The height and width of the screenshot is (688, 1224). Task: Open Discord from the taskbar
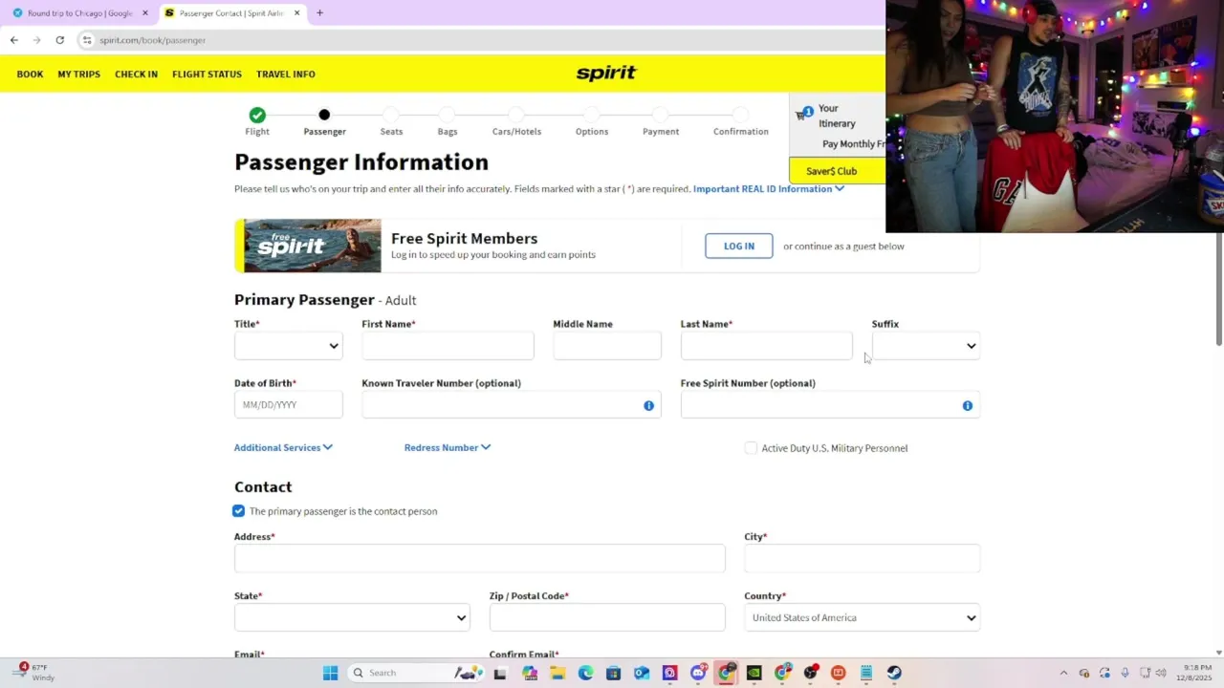click(x=699, y=672)
